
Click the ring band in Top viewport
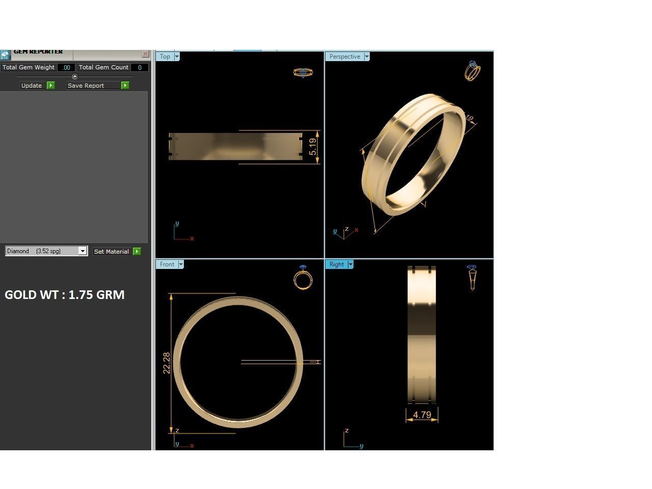pyautogui.click(x=235, y=146)
